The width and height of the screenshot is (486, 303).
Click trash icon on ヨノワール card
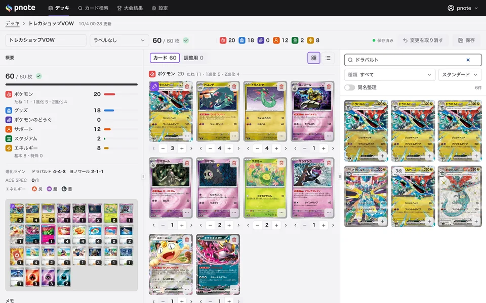click(x=329, y=86)
